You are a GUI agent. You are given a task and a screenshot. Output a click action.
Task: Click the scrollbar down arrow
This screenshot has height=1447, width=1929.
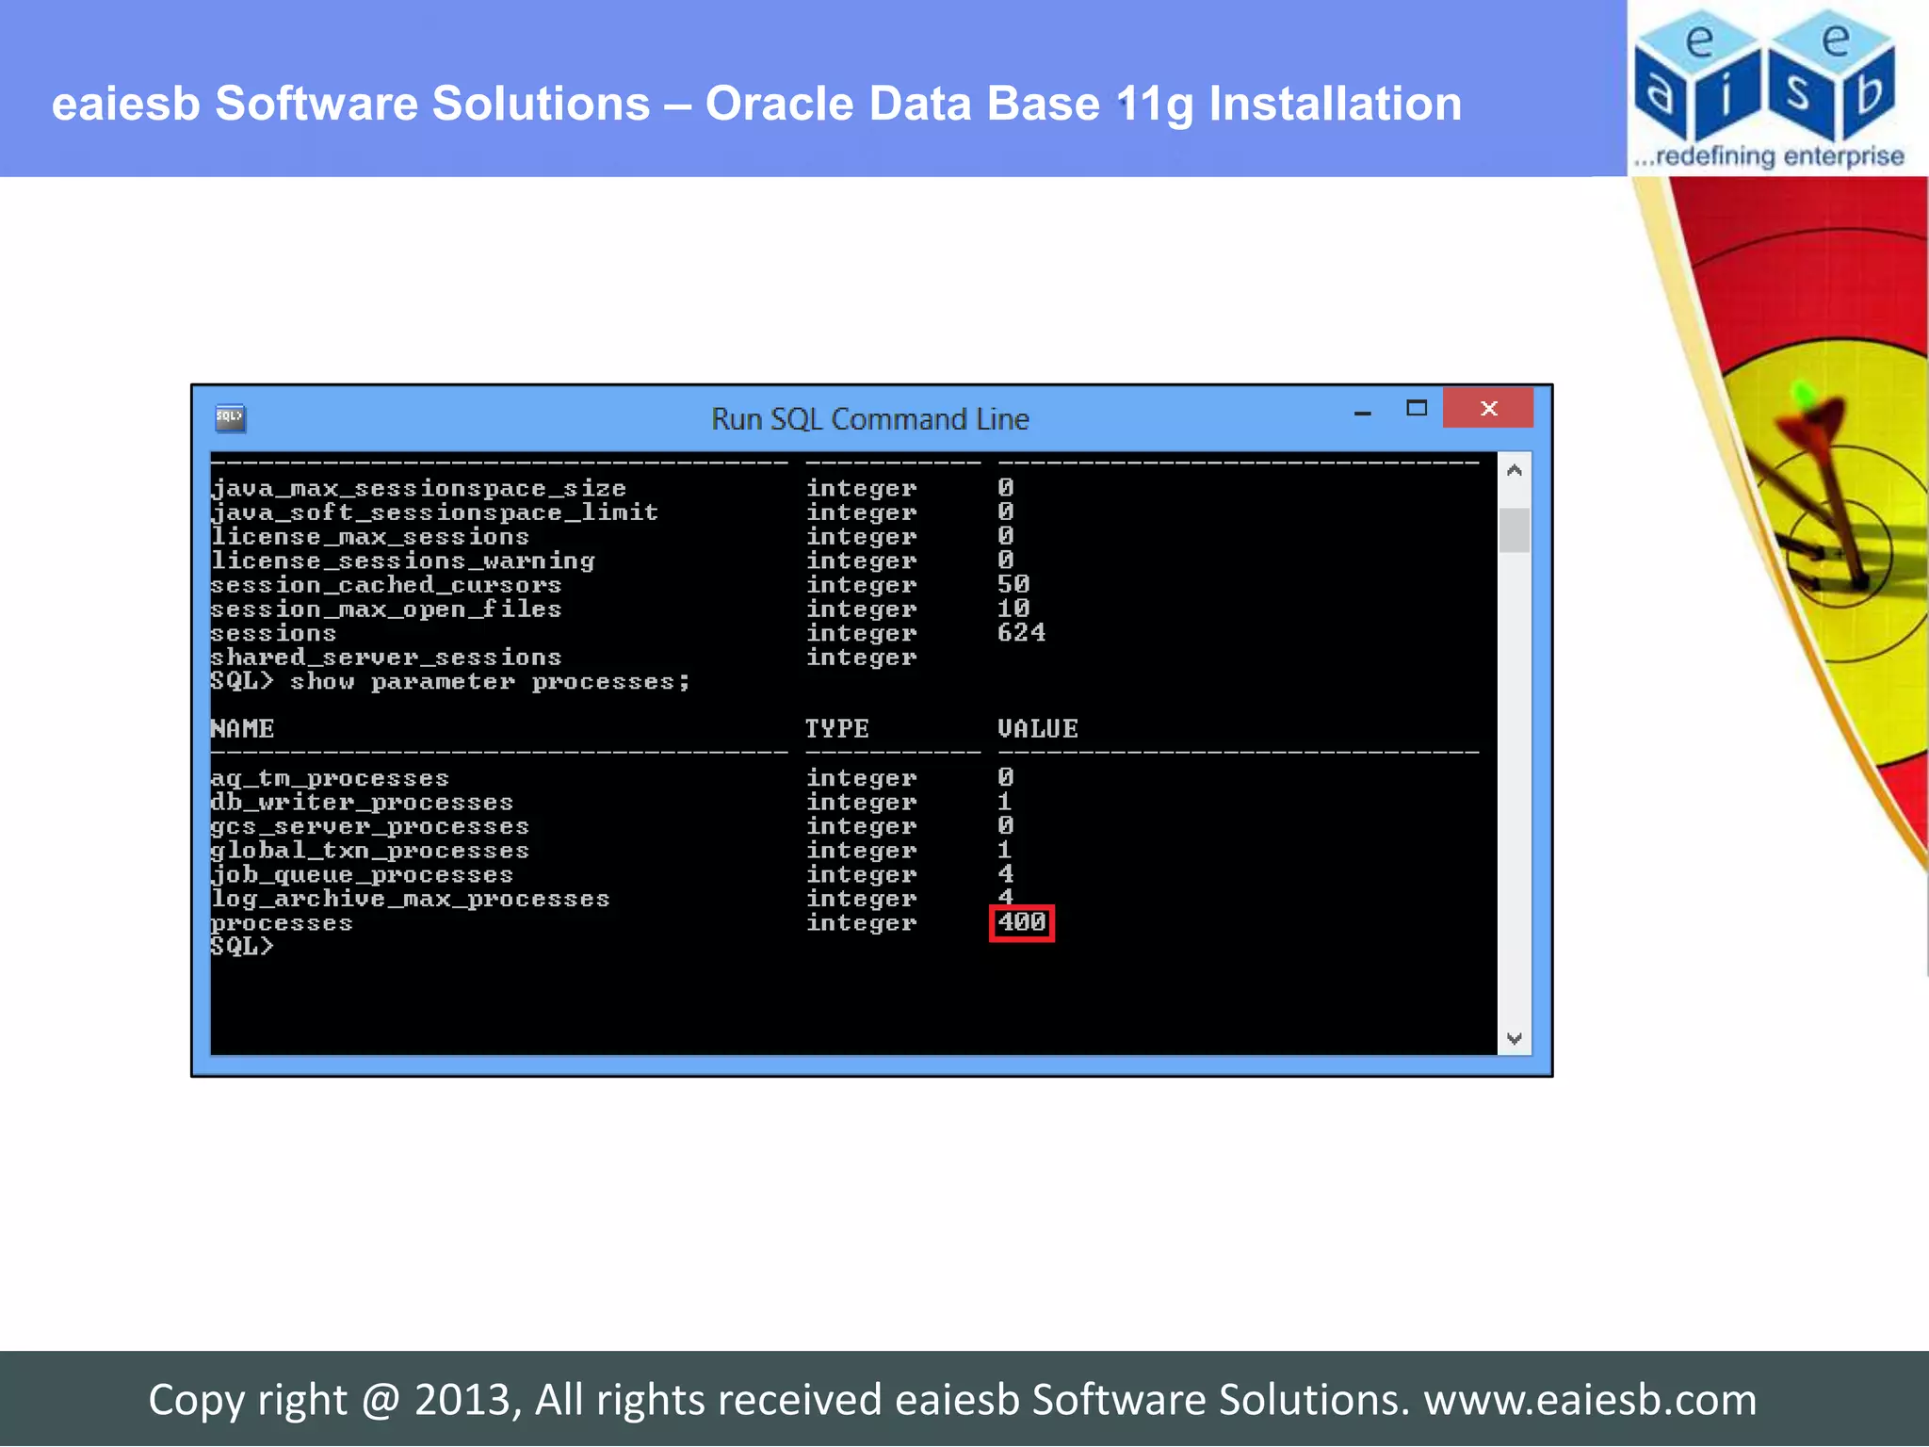click(1515, 1038)
